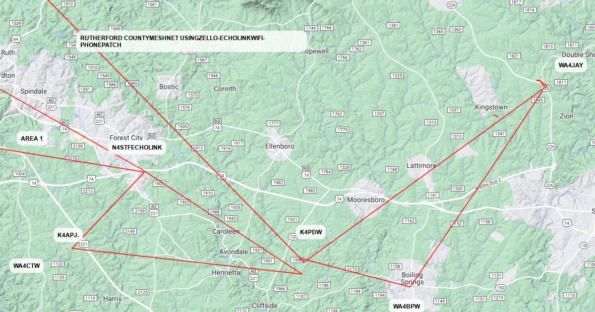Select the Zion place label
The image size is (595, 312).
pos(566,116)
